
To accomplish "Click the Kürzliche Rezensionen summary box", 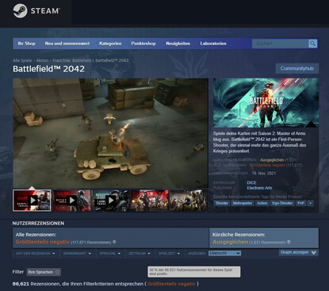I will [264, 238].
